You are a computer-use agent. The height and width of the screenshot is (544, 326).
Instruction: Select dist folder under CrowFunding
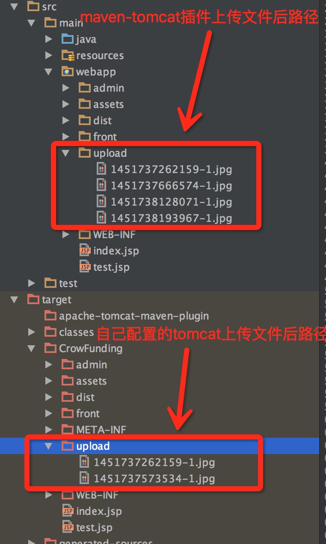pos(85,397)
